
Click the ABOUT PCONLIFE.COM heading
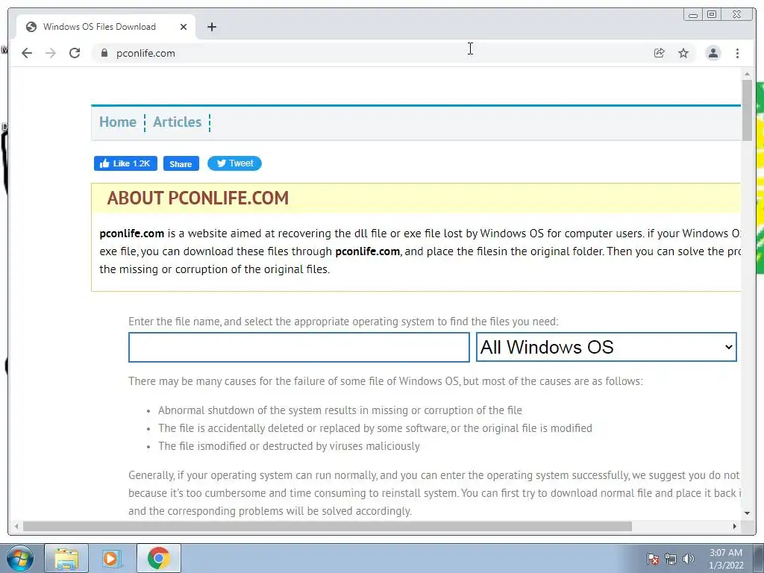point(198,198)
